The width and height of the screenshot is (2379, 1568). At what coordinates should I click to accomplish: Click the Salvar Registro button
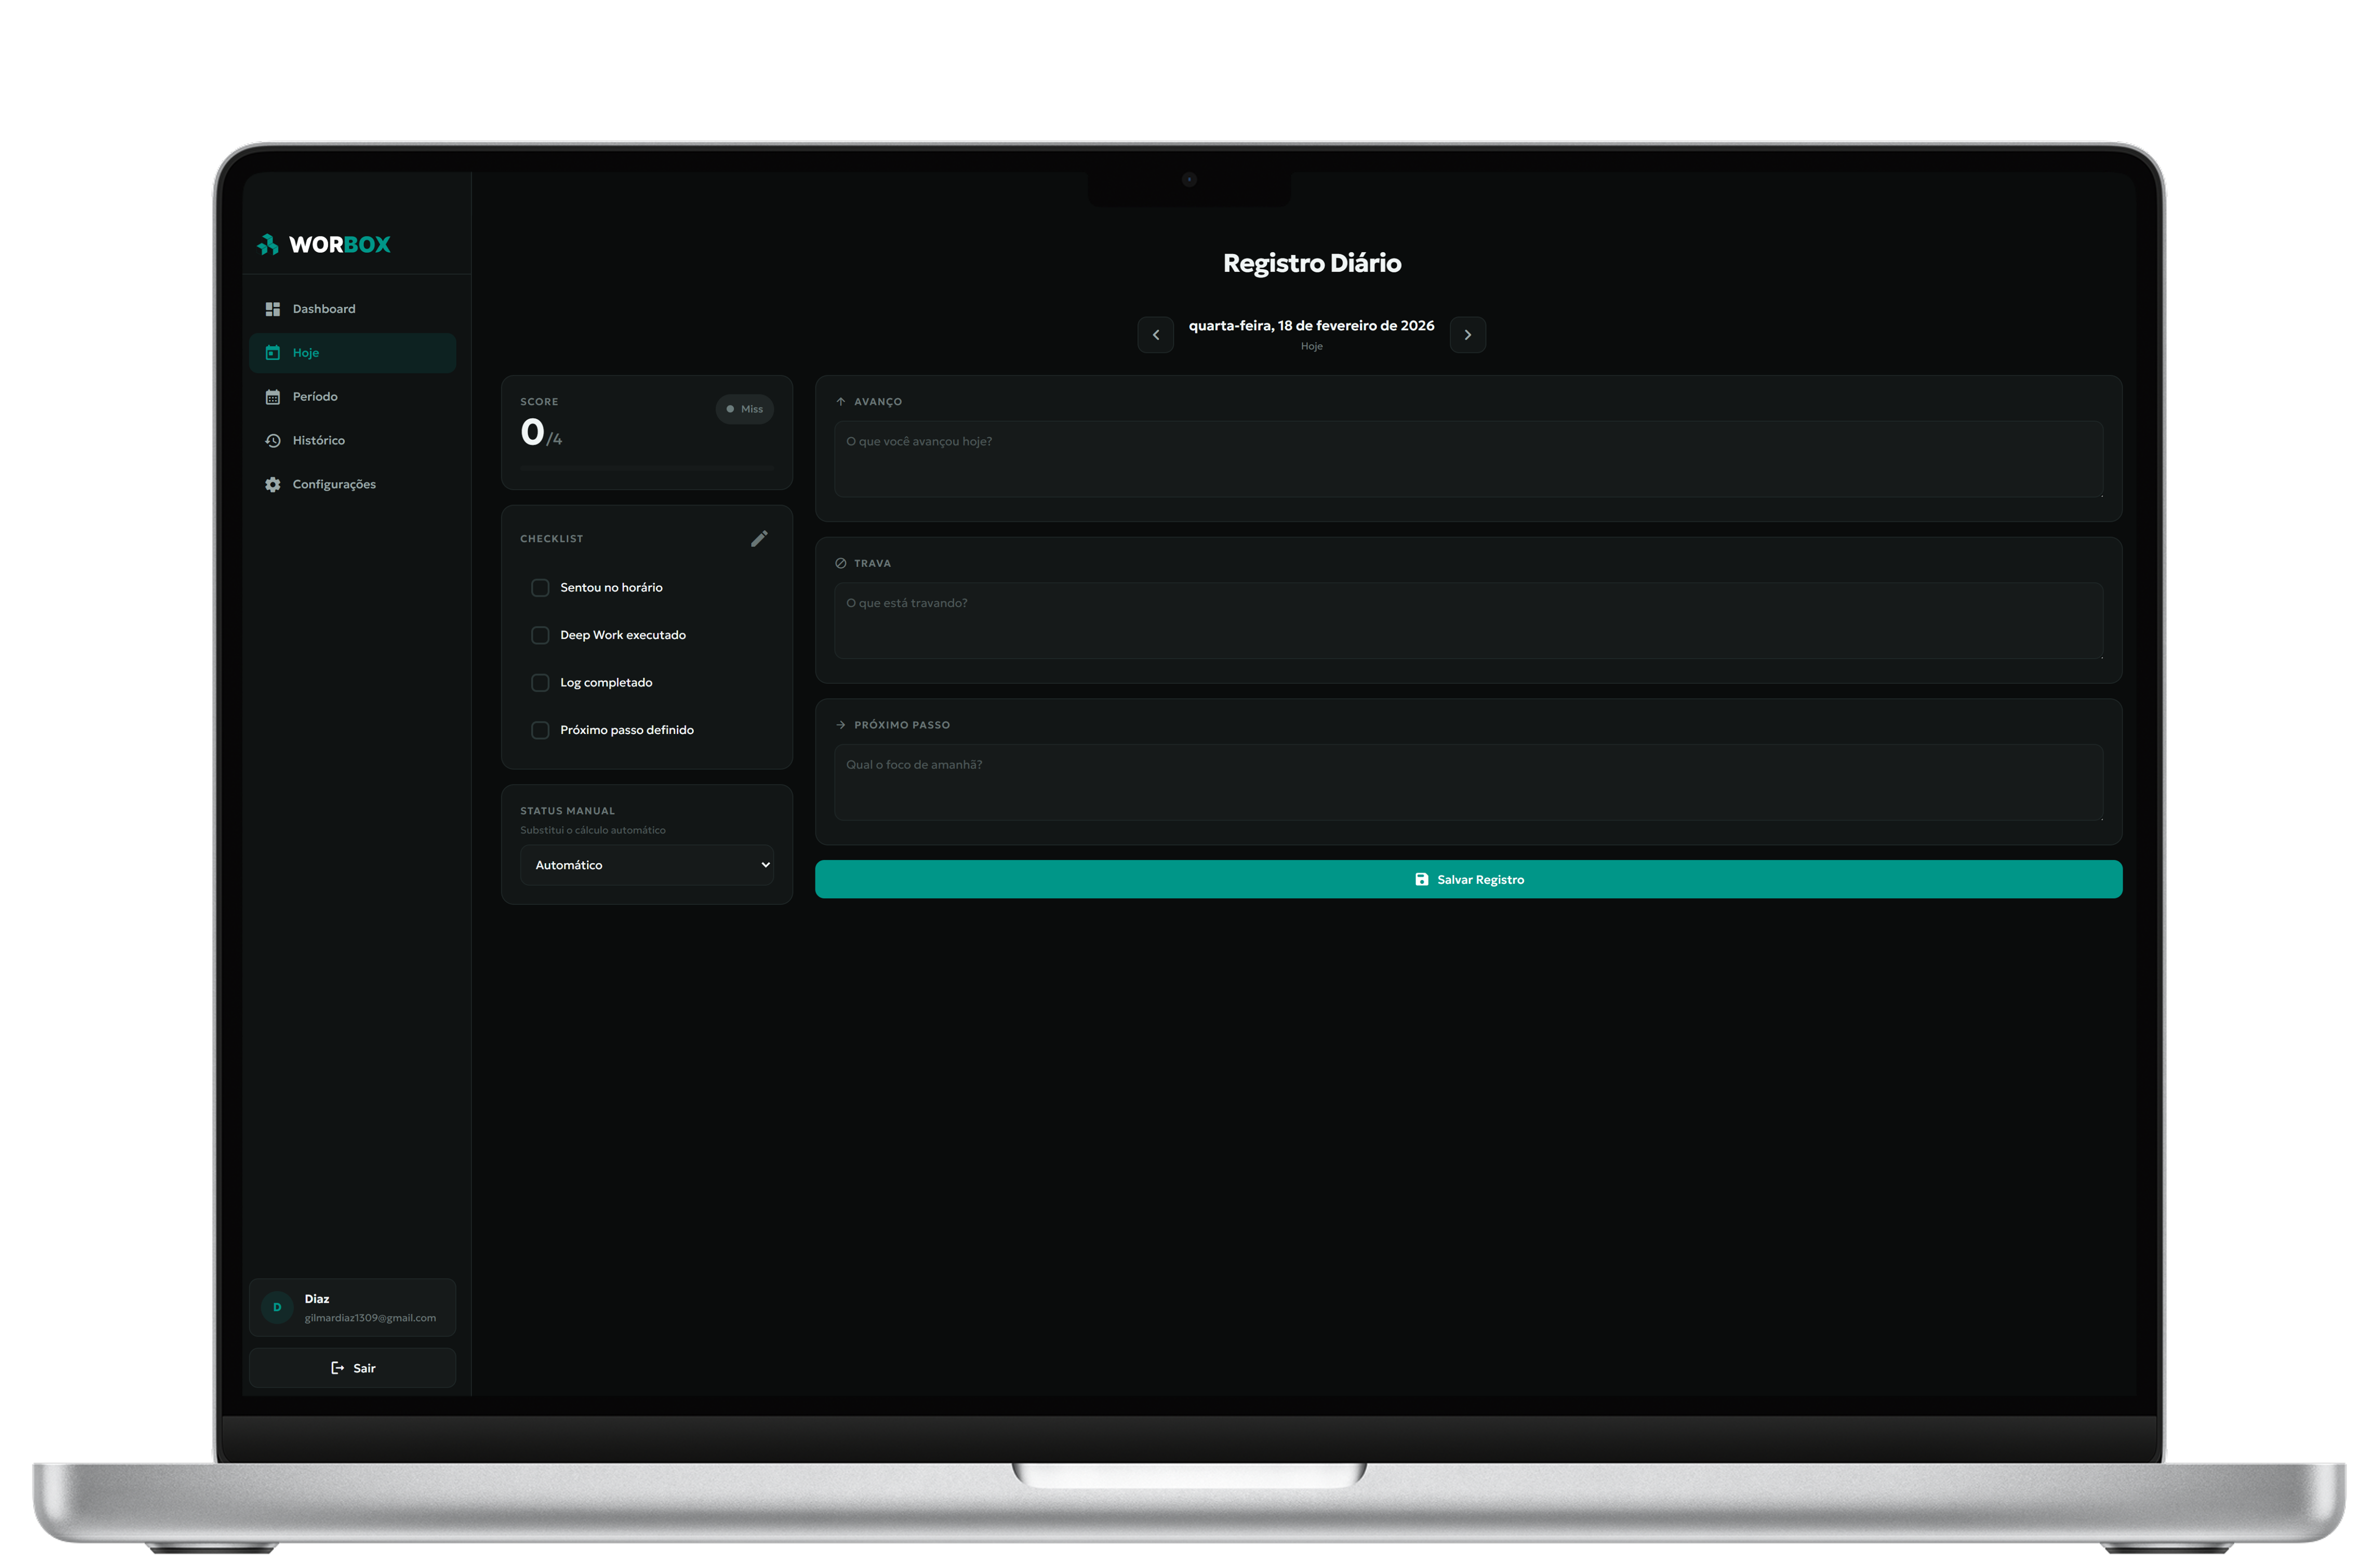coord(1468,879)
